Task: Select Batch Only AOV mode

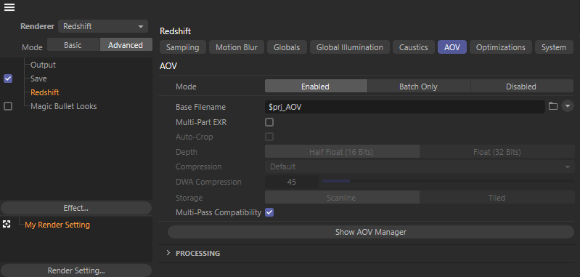Action: click(419, 87)
